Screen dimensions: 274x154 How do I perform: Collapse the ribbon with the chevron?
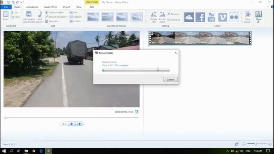coord(268,7)
